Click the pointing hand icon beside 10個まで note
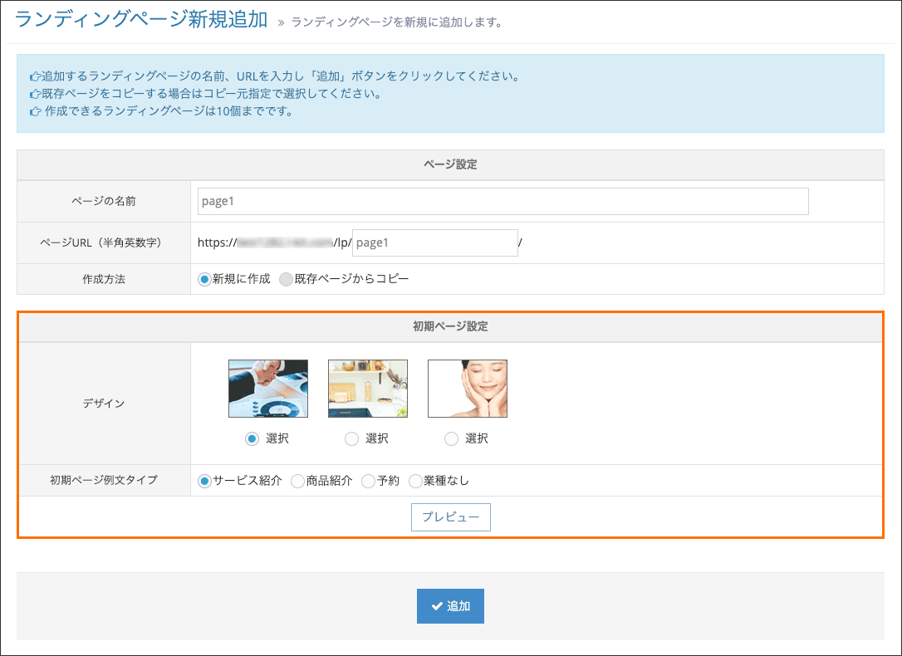 pos(35,111)
